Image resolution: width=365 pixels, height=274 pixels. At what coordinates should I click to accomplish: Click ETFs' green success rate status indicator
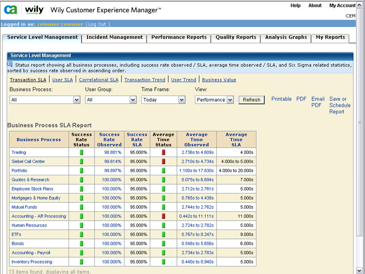(82, 234)
